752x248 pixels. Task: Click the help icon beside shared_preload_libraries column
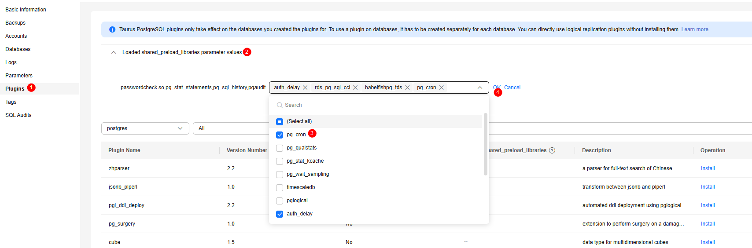[x=552, y=150]
